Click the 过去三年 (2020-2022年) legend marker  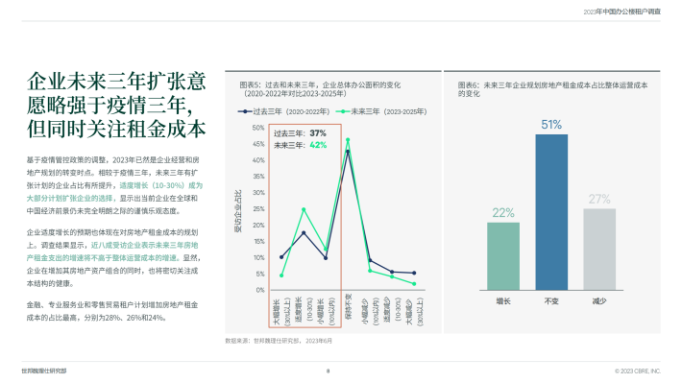pos(245,111)
